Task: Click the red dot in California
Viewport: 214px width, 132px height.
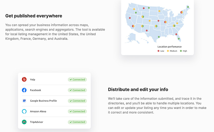Action: click(x=130, y=18)
